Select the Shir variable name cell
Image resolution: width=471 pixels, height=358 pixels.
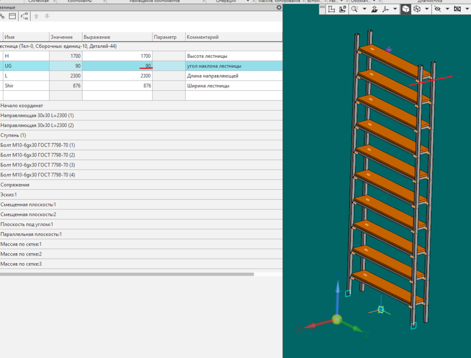coord(26,85)
